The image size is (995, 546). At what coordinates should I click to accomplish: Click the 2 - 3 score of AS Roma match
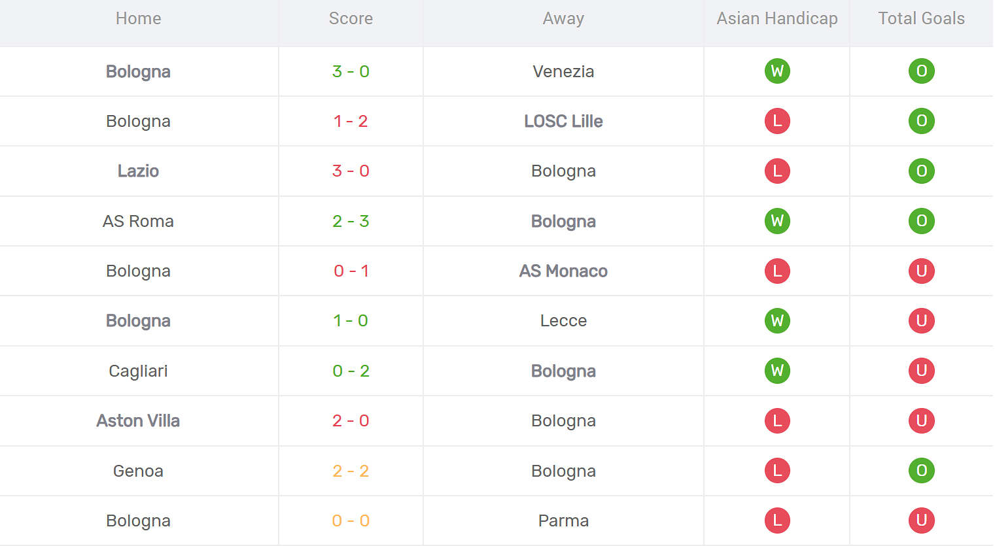click(x=351, y=221)
